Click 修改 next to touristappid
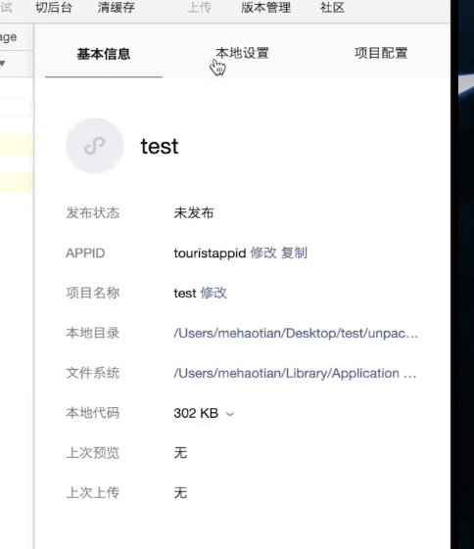474x549 pixels. [x=263, y=252]
